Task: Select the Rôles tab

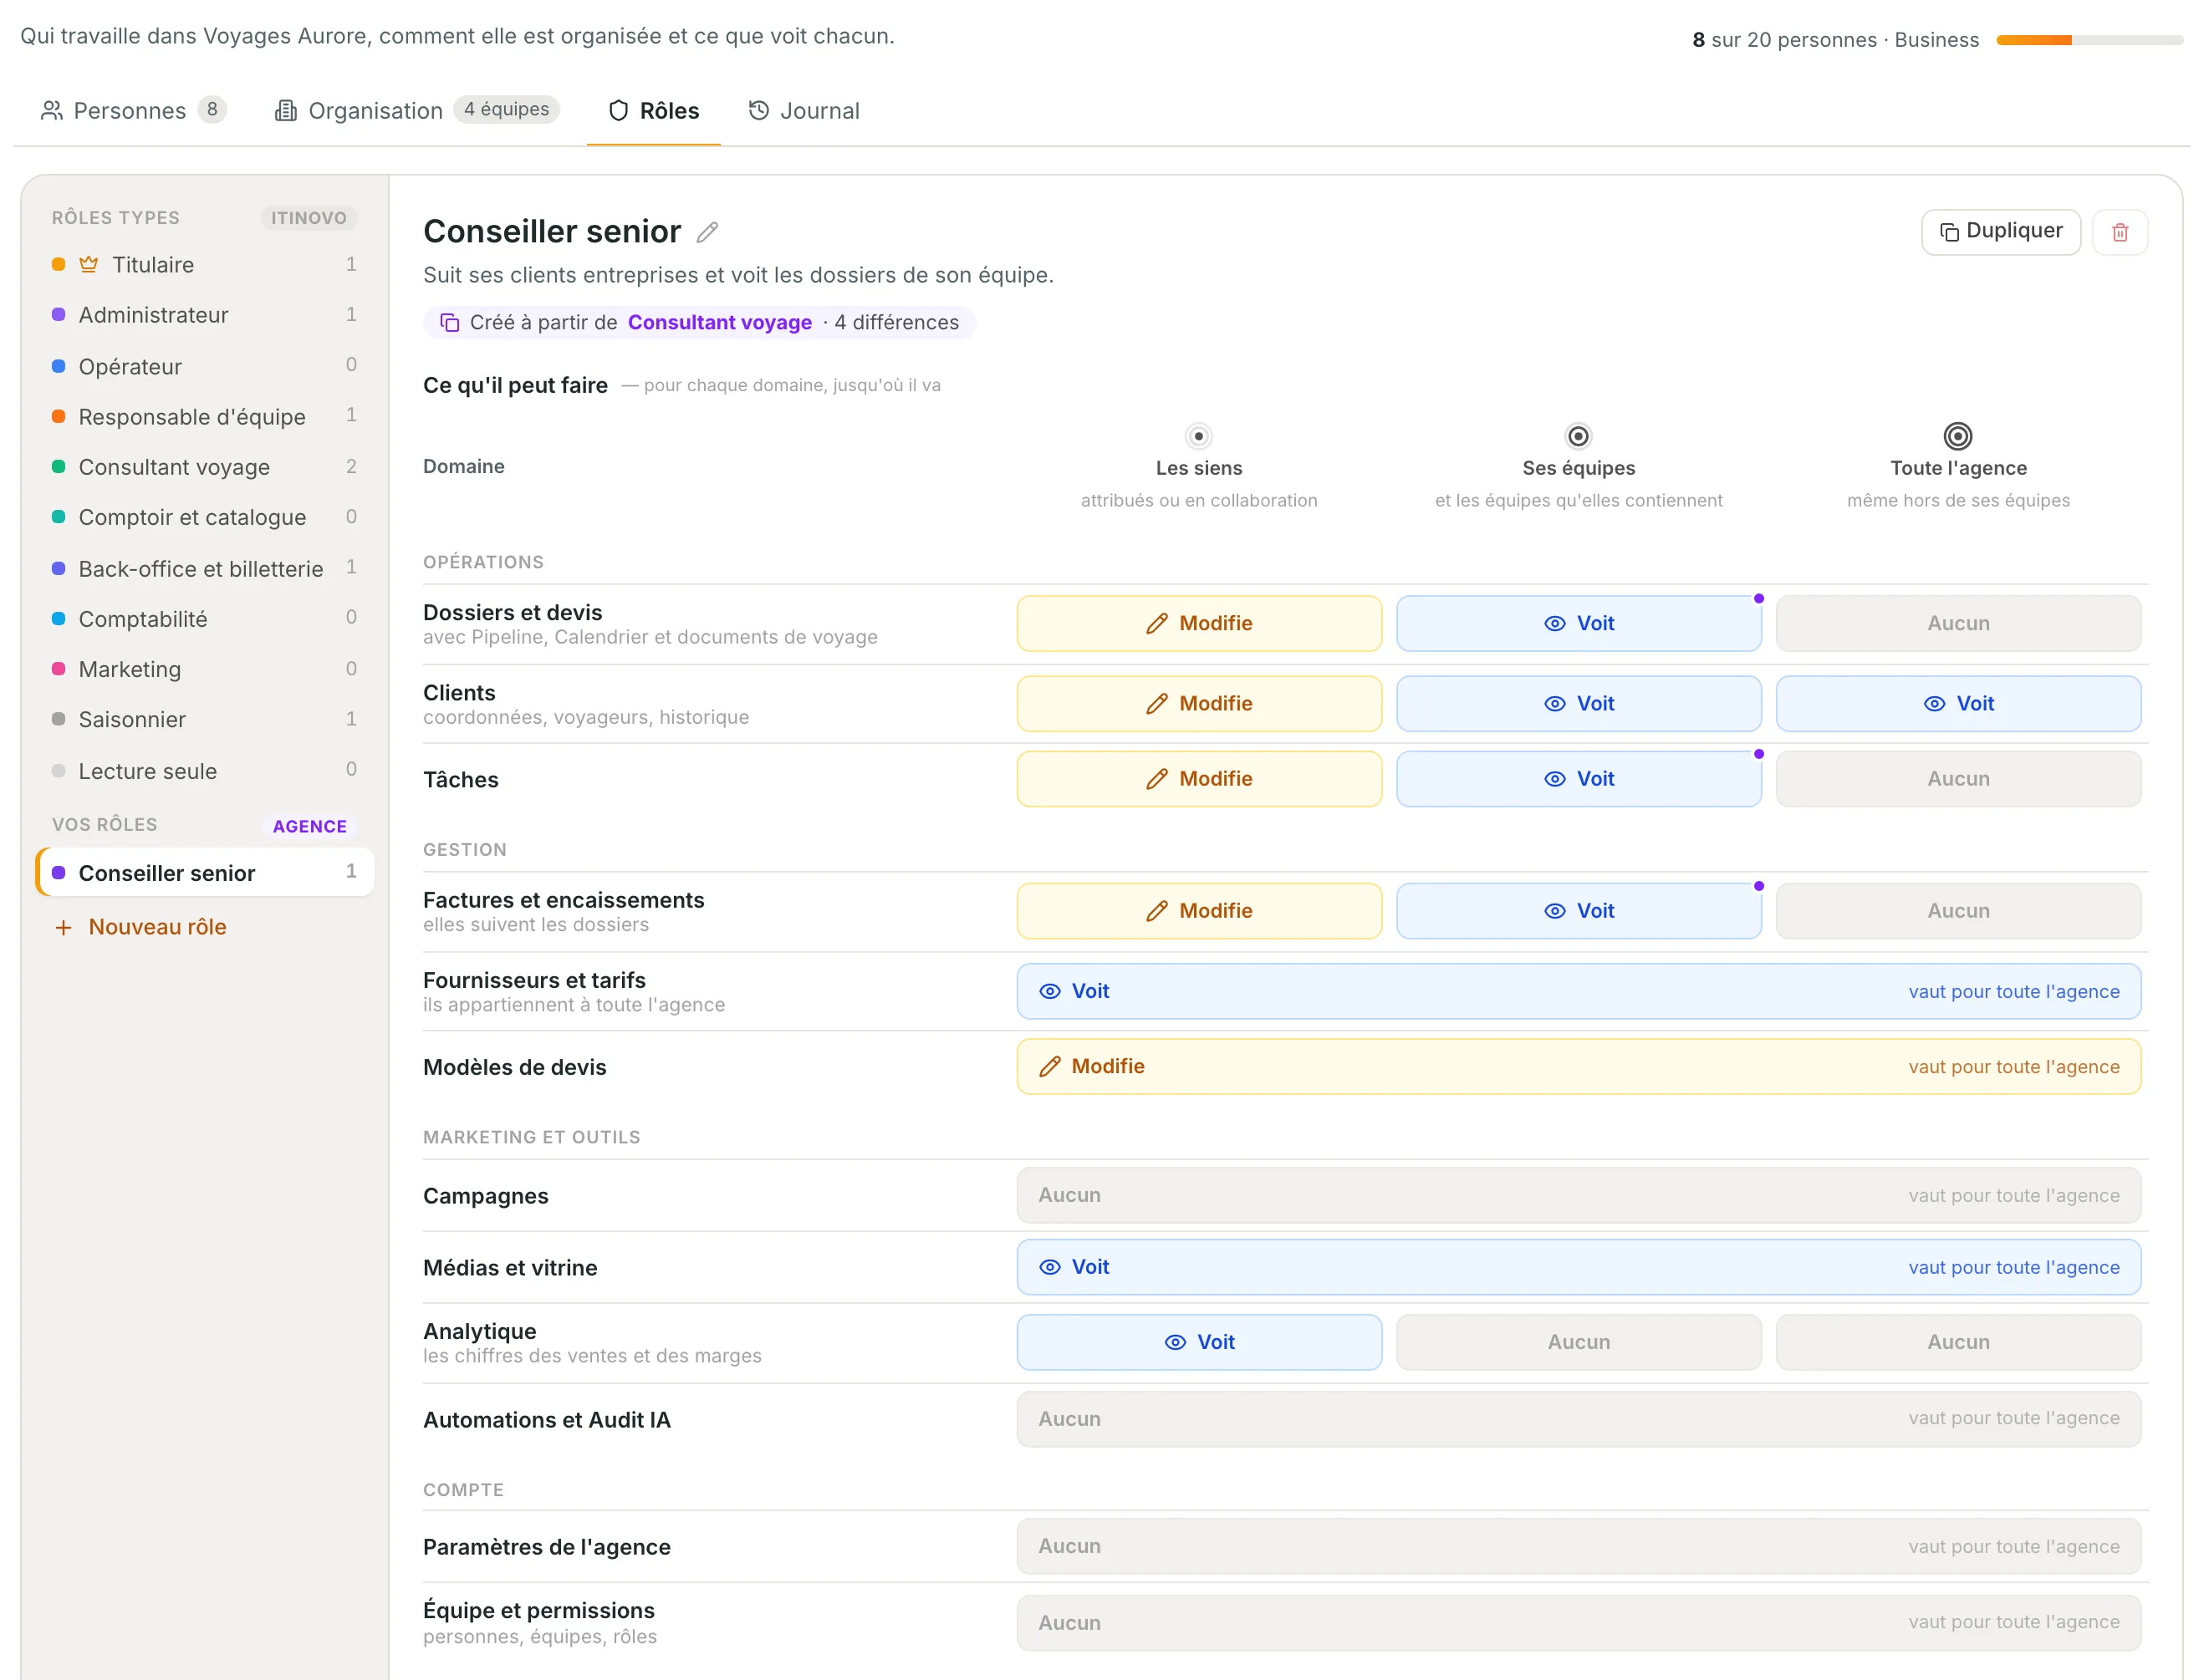Action: [x=653, y=110]
